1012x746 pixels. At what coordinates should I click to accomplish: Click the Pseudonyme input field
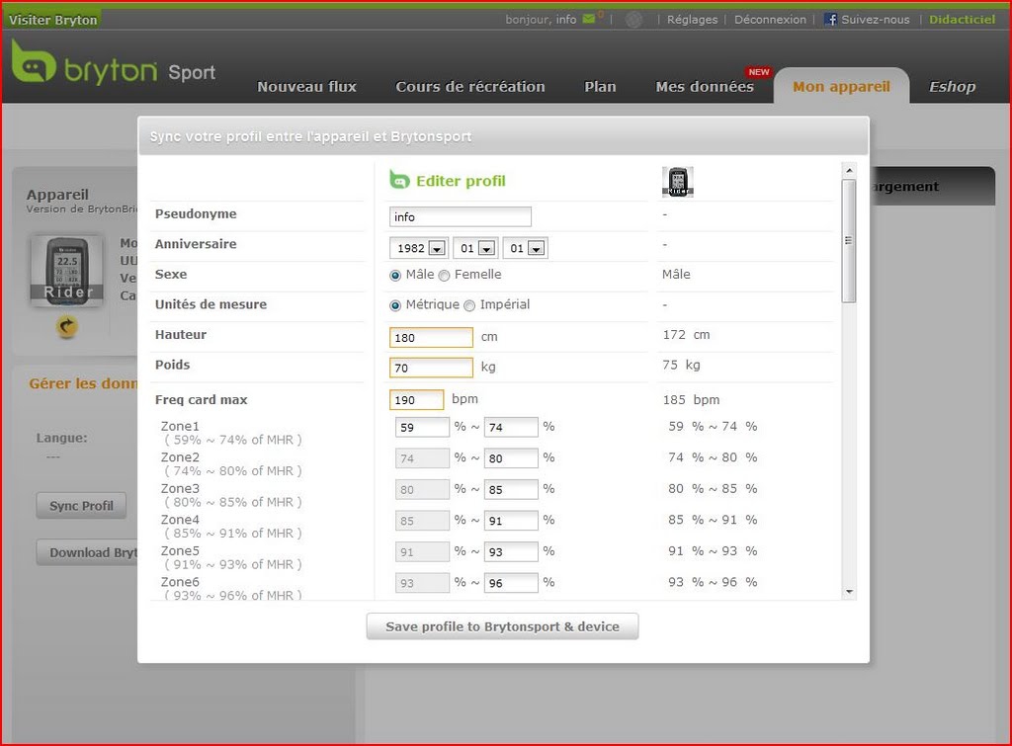461,216
